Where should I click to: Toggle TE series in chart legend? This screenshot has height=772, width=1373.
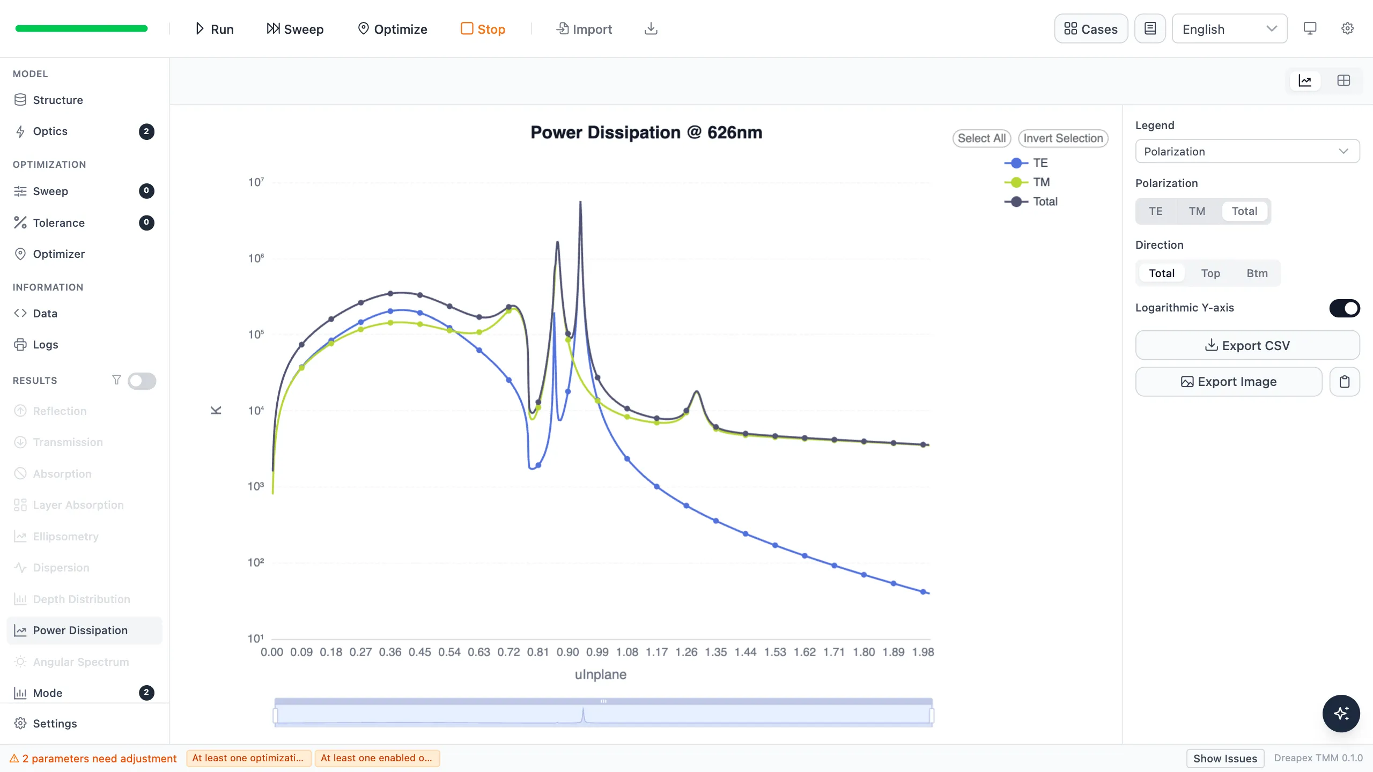[x=1026, y=163]
